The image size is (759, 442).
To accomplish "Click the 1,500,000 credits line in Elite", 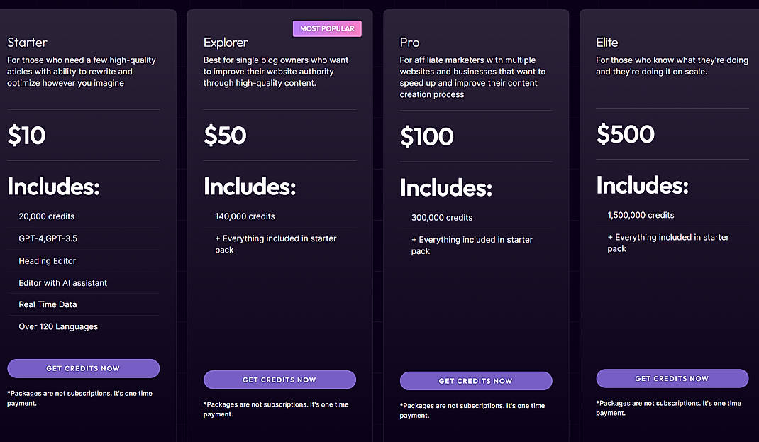I will [641, 215].
